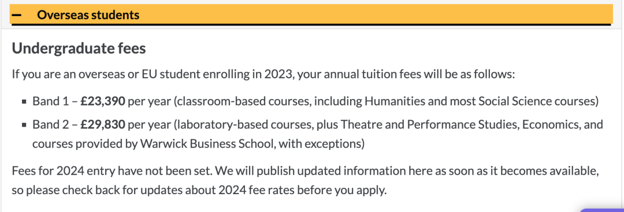
Task: Click the Overseas students accordion title
Action: (x=88, y=14)
